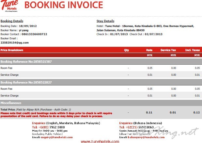The width and height of the screenshot is (202, 143).
Task: Select the Booking Details heading
Action: coord(12,21)
